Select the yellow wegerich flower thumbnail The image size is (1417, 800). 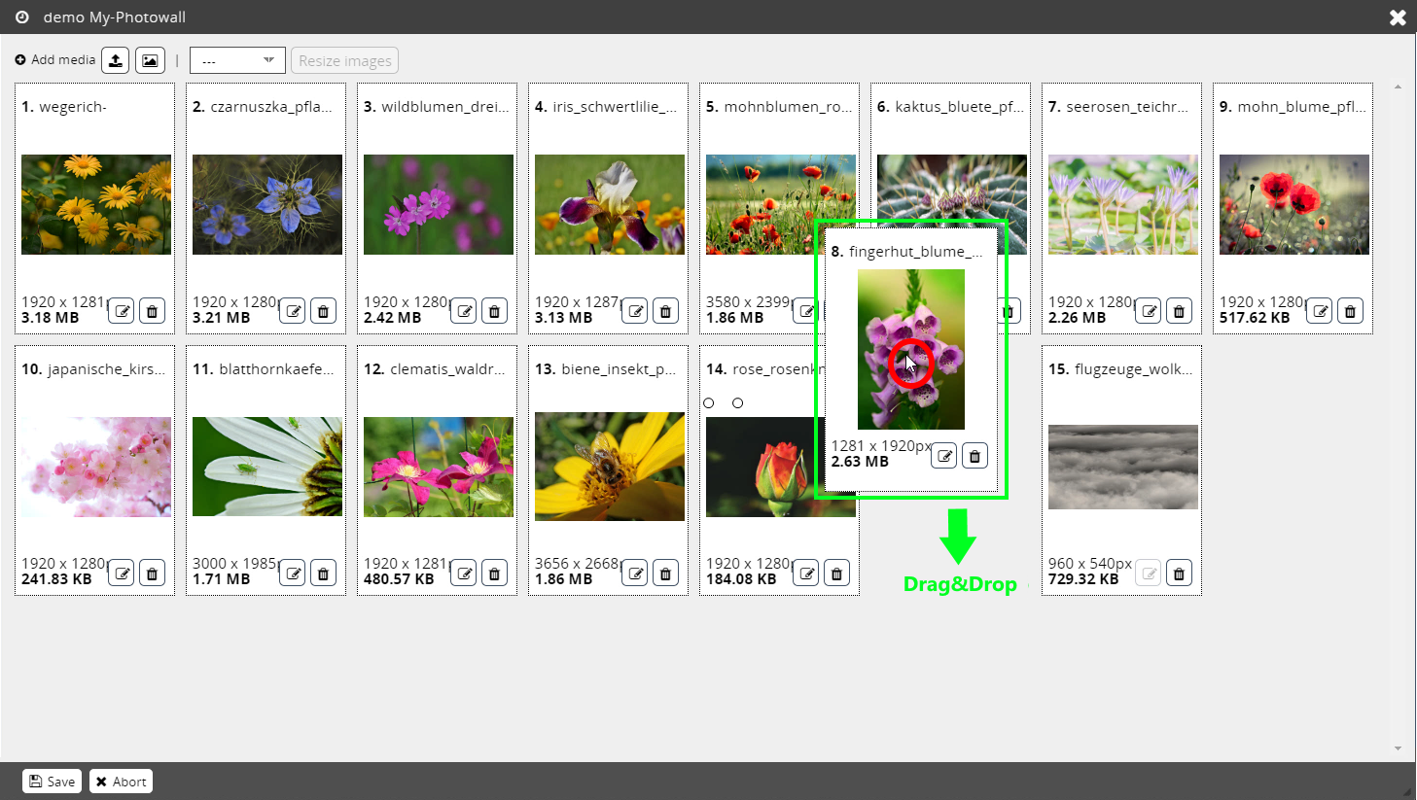click(x=96, y=204)
